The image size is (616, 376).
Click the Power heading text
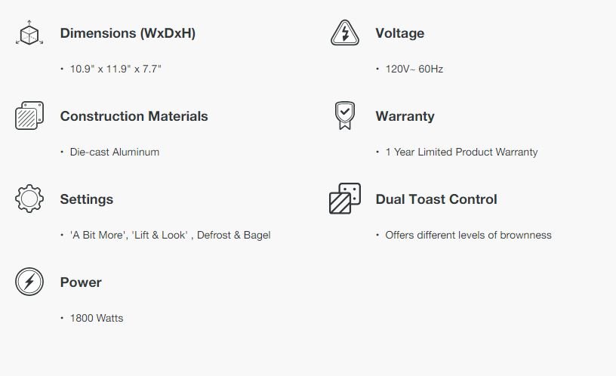tap(81, 282)
